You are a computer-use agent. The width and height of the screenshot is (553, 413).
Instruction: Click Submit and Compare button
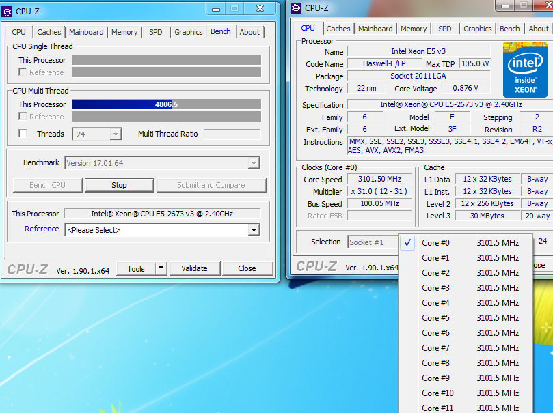(211, 185)
